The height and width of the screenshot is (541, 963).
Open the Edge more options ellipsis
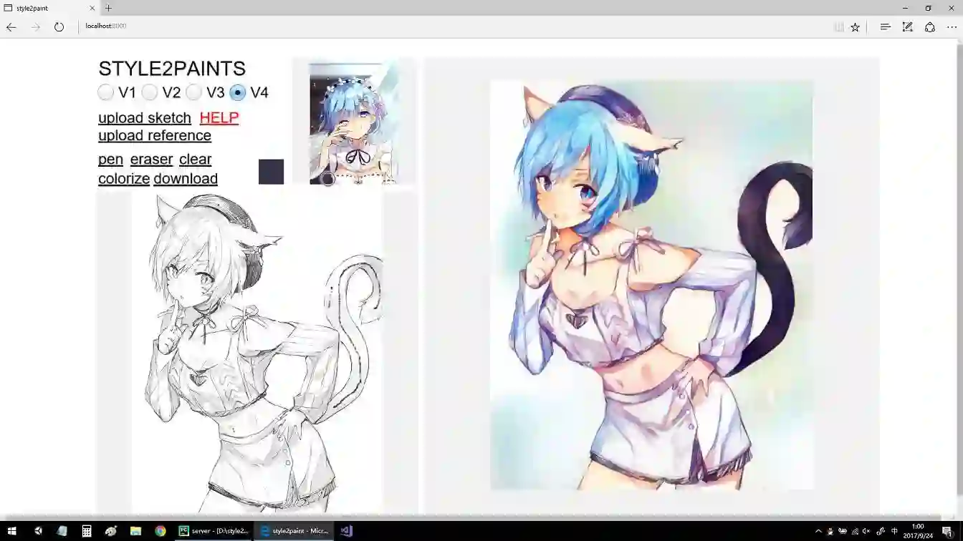click(x=952, y=27)
